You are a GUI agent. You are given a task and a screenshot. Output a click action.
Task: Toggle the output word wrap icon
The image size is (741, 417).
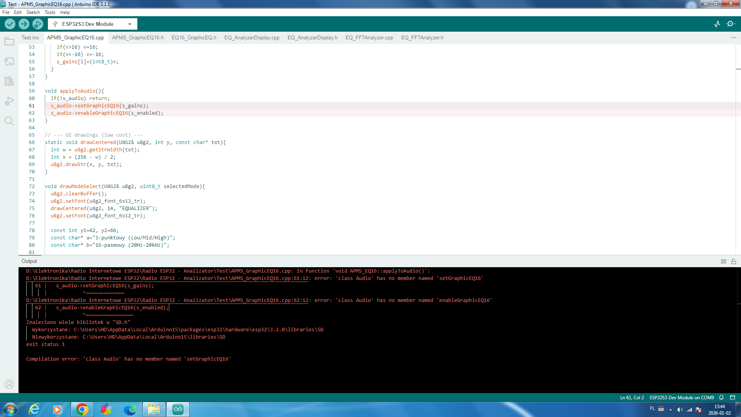tap(724, 261)
